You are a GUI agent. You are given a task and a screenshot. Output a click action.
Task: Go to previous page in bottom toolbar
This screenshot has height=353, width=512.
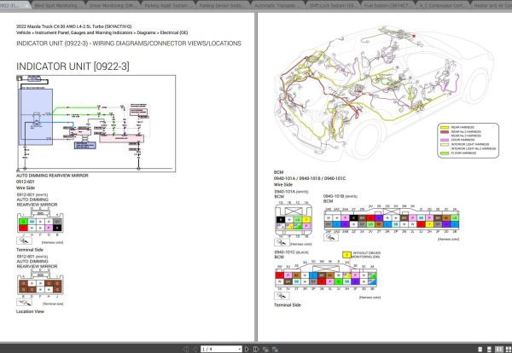[x=195, y=349]
